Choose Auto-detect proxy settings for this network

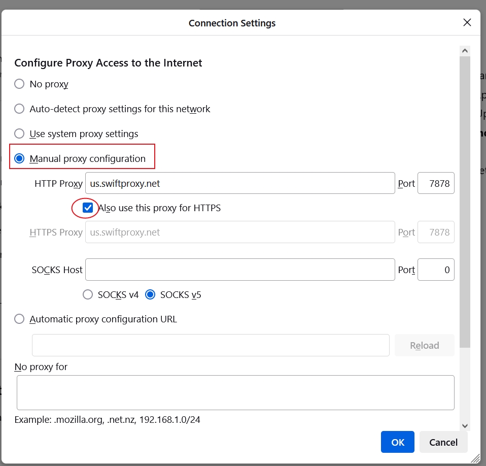(19, 109)
